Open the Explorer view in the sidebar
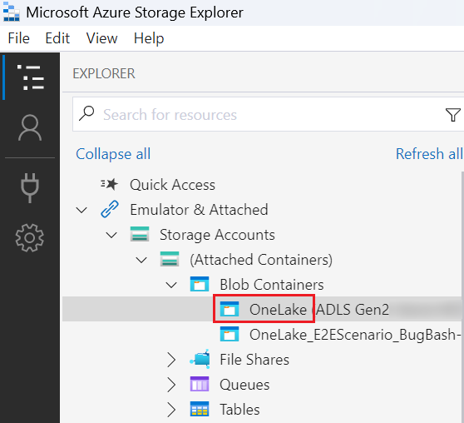 point(30,77)
